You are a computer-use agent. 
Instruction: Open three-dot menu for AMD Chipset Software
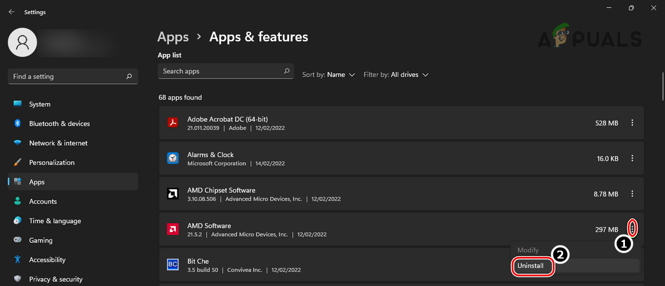(632, 194)
